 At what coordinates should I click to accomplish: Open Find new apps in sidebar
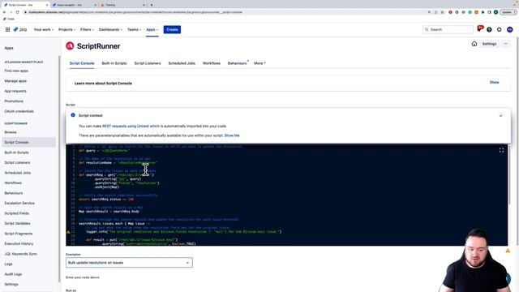pos(16,71)
